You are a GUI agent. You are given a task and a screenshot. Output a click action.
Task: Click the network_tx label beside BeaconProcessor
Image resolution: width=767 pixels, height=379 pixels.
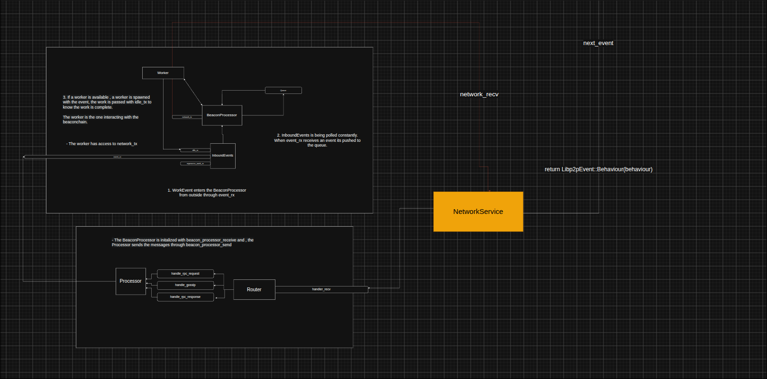coord(187,117)
